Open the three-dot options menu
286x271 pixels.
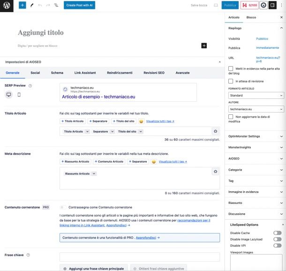click(x=281, y=5)
